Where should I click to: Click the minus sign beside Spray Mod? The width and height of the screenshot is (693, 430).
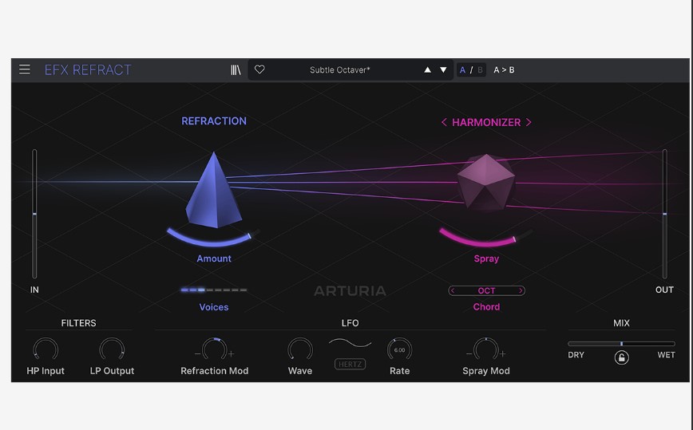pos(469,353)
